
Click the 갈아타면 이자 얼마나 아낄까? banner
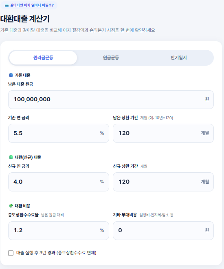tap(29, 5)
